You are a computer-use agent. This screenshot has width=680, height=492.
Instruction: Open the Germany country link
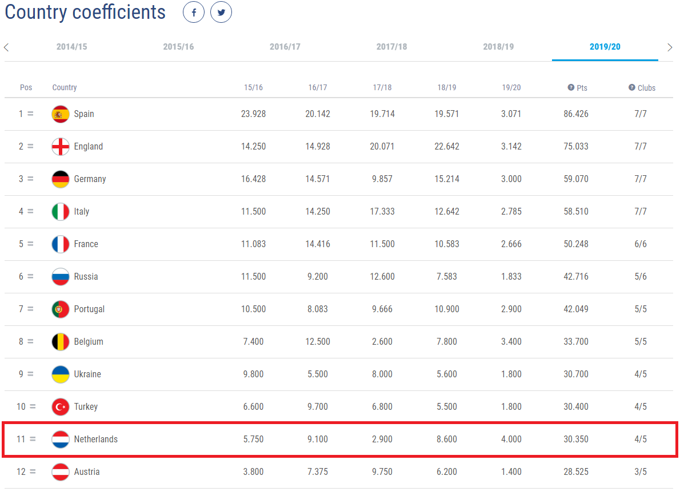tap(90, 179)
